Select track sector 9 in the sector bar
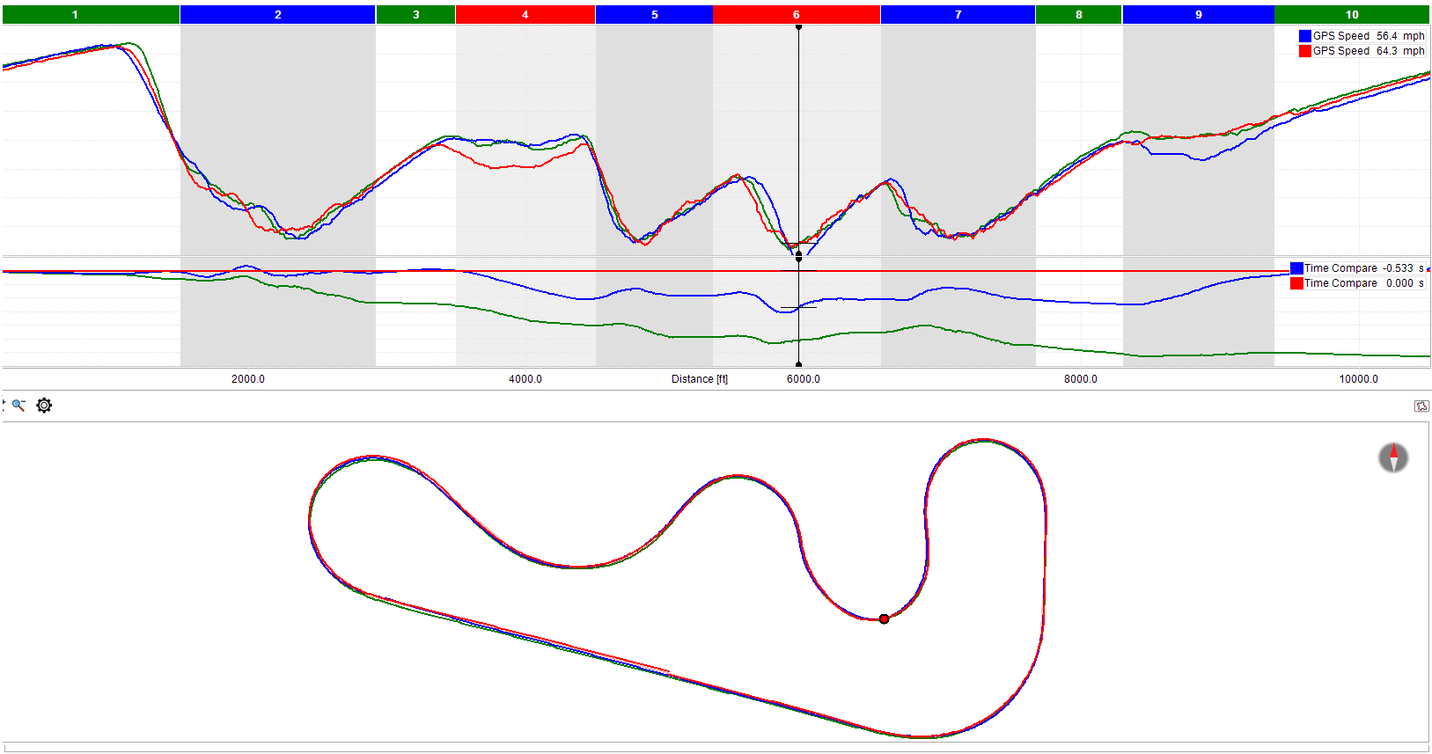 click(x=1199, y=14)
